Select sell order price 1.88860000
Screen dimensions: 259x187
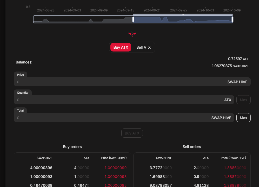click(235, 168)
